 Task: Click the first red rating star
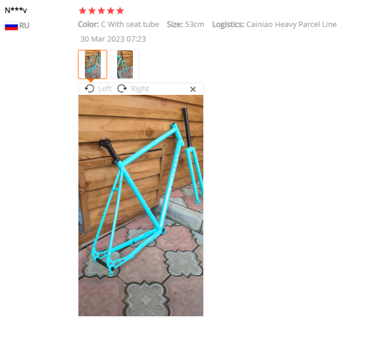click(83, 11)
